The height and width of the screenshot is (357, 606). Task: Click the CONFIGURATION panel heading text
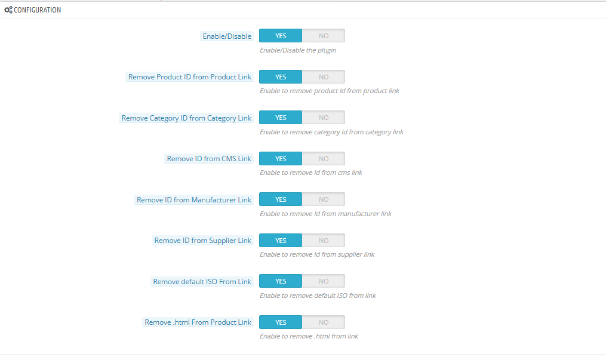pyautogui.click(x=38, y=10)
